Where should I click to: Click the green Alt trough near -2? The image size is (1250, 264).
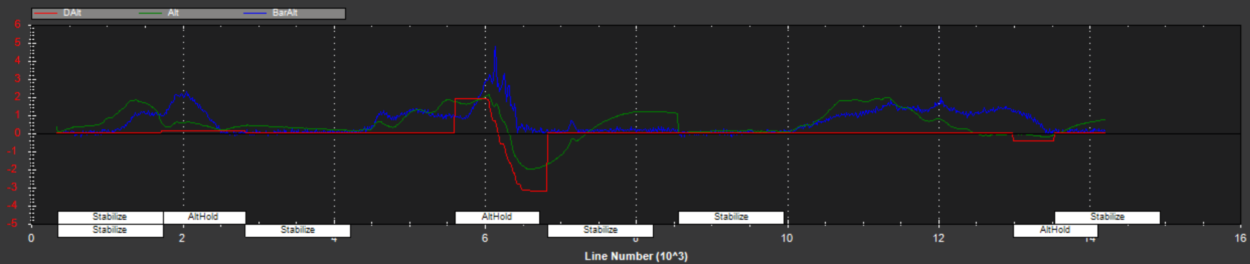pos(530,168)
